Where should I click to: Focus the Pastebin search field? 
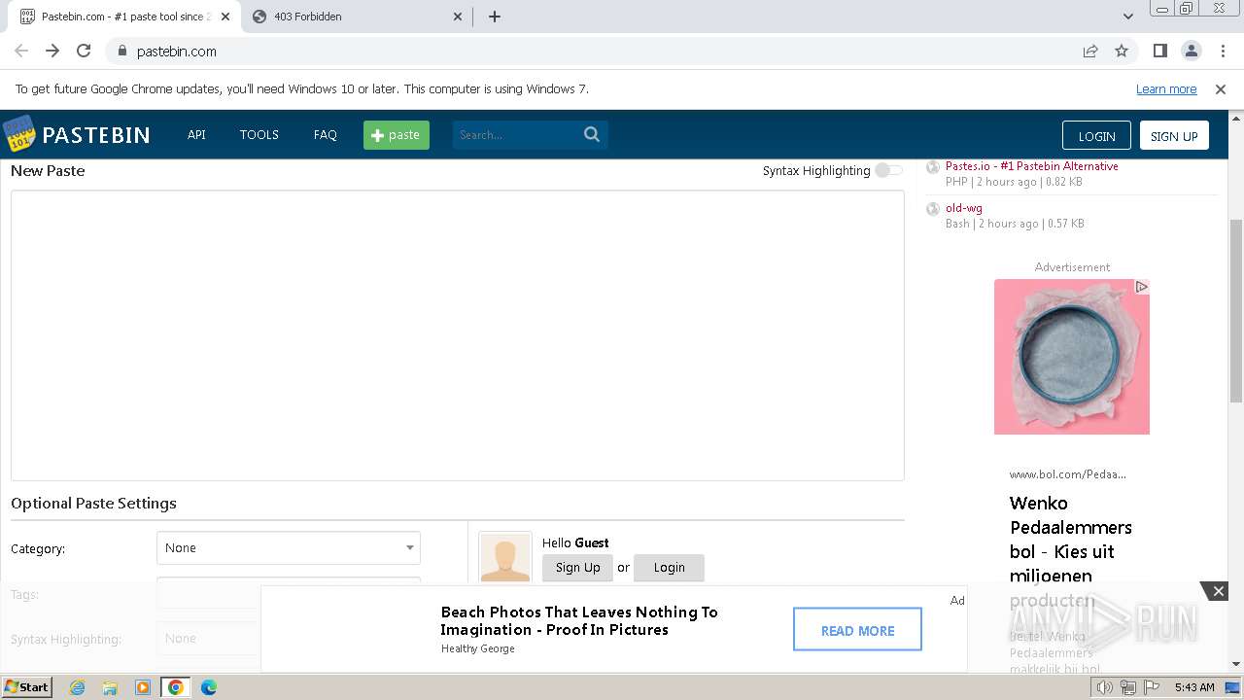click(516, 135)
